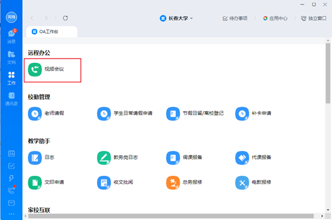
Task: Open Contacts (通讯录) in sidebar
Action: 11,99
